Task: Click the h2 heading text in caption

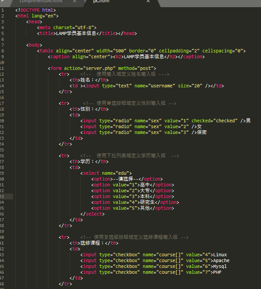Action: coord(144,56)
